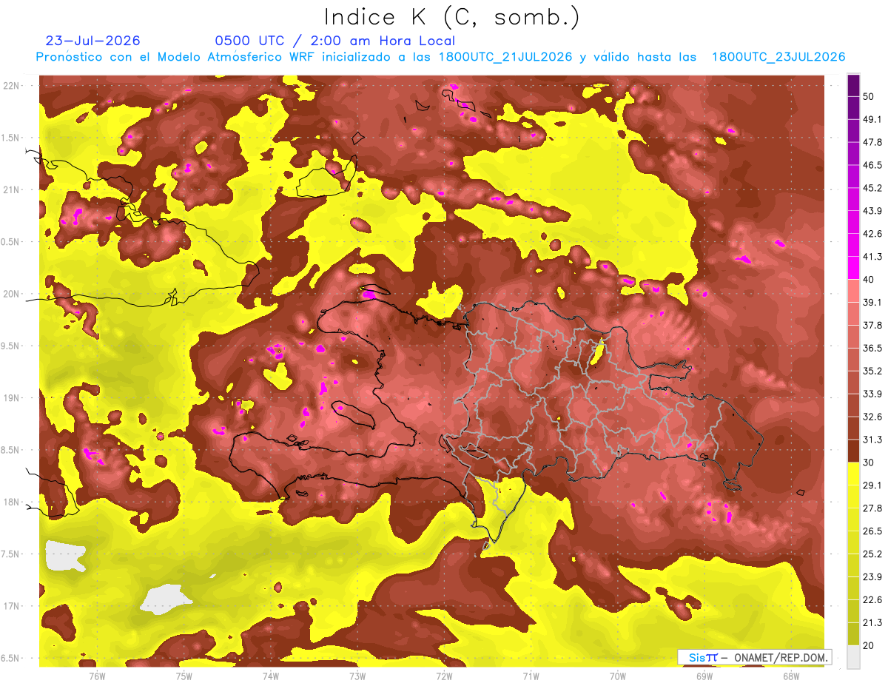Click the ONAMET/REP.DOM. credit label
Screen dimensions: 888x686
pyautogui.click(x=780, y=657)
